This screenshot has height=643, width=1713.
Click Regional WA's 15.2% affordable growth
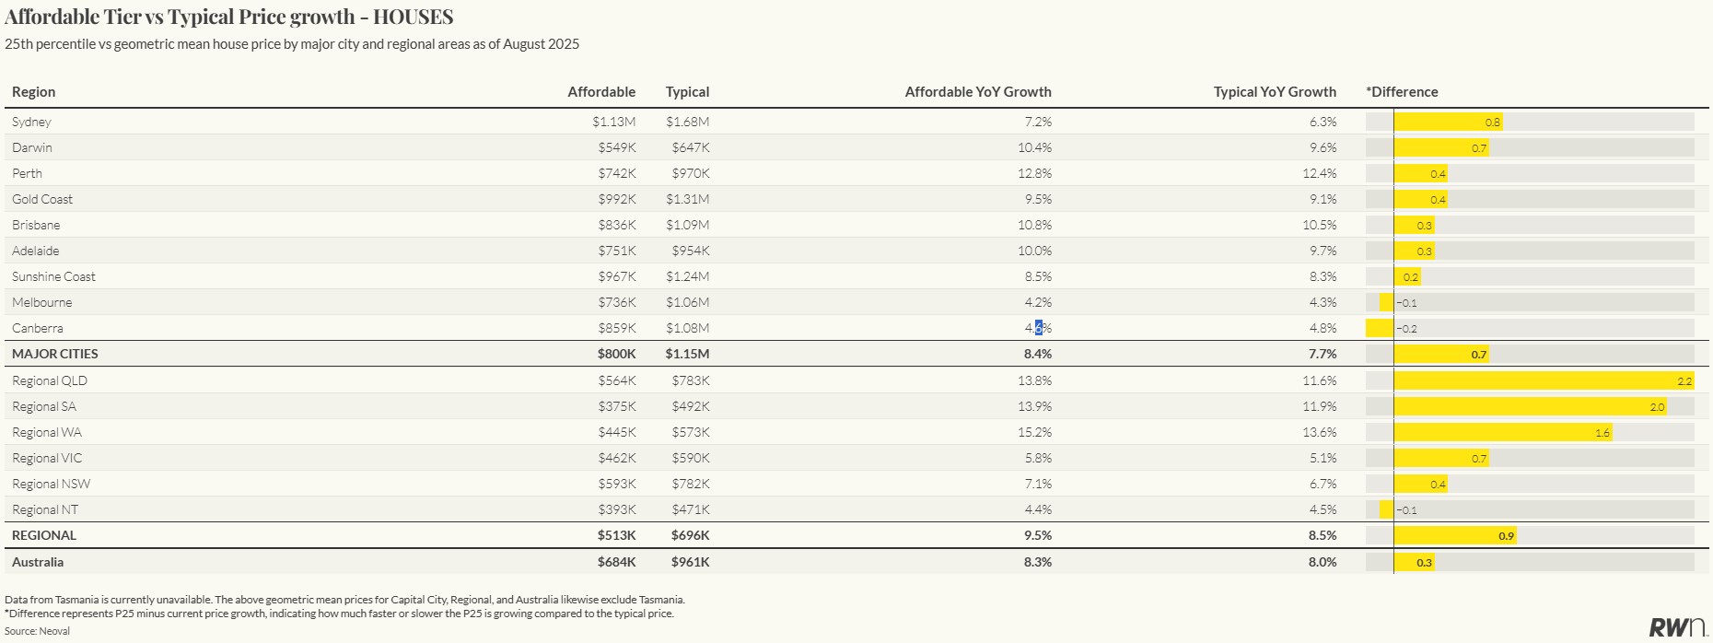coord(1034,432)
